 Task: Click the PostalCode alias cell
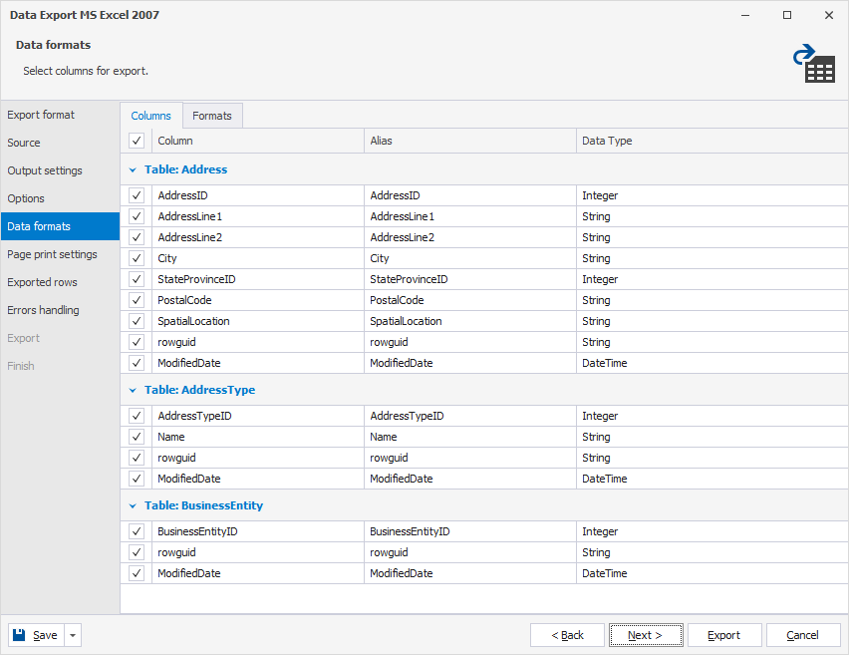coord(470,300)
